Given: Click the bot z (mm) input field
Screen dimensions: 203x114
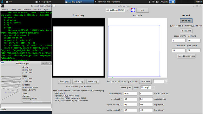Looking at the screenshot, I should (146, 110).
